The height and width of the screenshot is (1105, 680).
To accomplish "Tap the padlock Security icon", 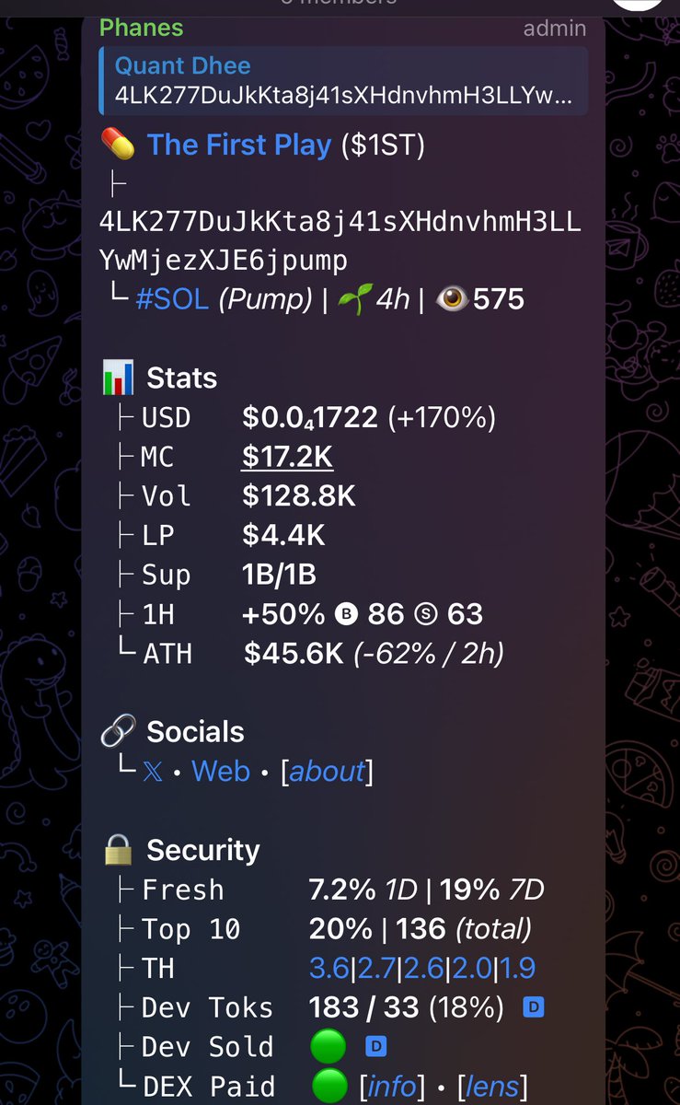I will click(x=118, y=850).
